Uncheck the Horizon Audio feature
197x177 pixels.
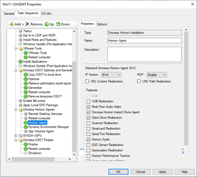[88, 140]
